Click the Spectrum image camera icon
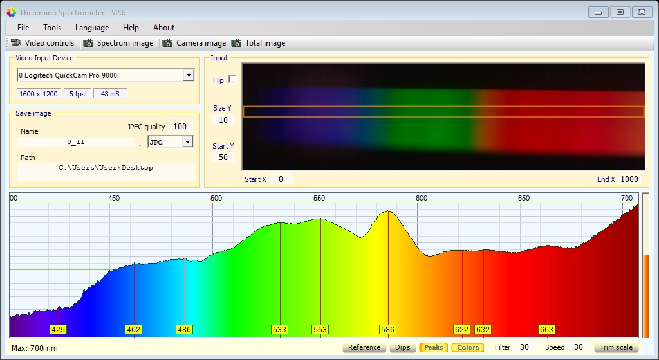The height and width of the screenshot is (360, 659). coord(88,43)
